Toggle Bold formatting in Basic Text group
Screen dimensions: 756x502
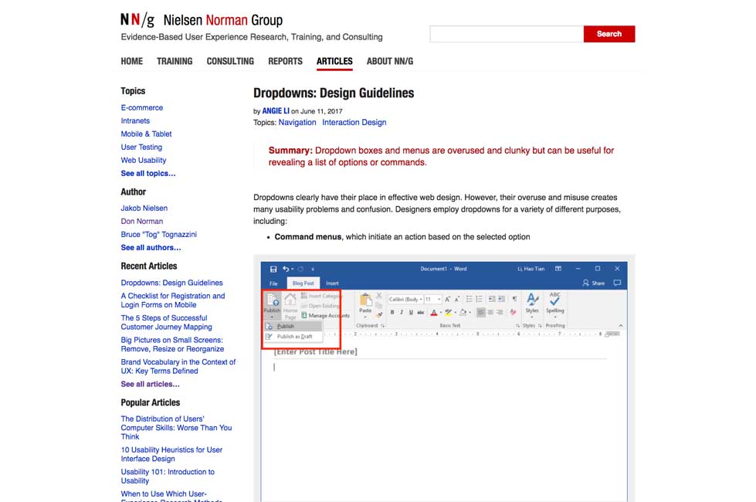392,313
